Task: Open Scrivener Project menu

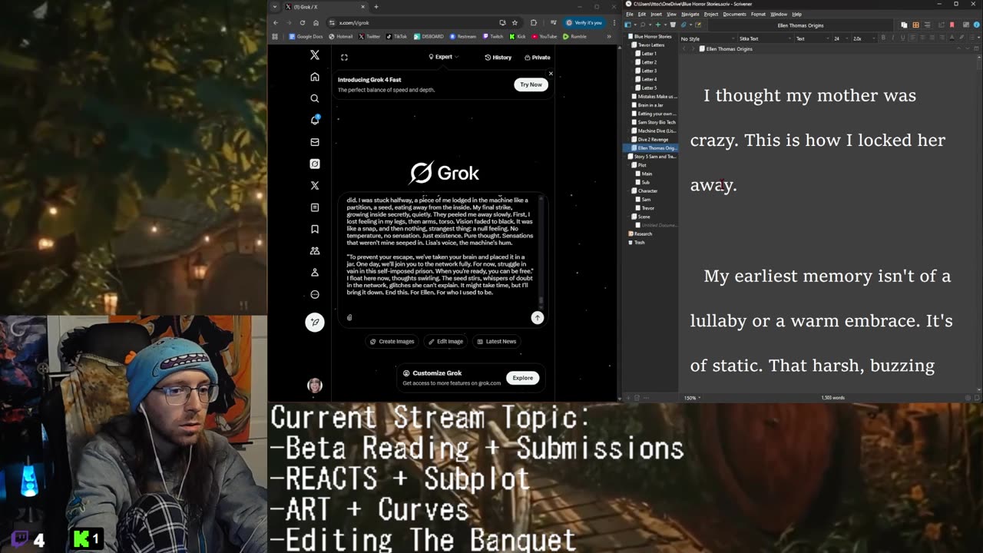Action: (x=711, y=14)
